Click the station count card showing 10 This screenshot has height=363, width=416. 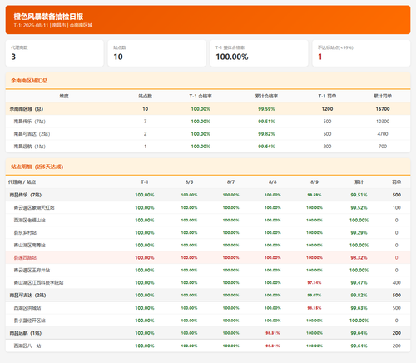(x=156, y=53)
